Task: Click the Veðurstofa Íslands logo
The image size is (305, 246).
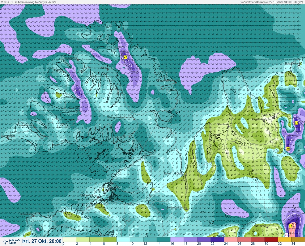Action: (11, 241)
